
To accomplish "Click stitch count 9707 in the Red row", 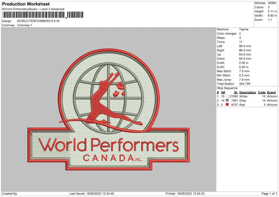I will click(x=234, y=105).
